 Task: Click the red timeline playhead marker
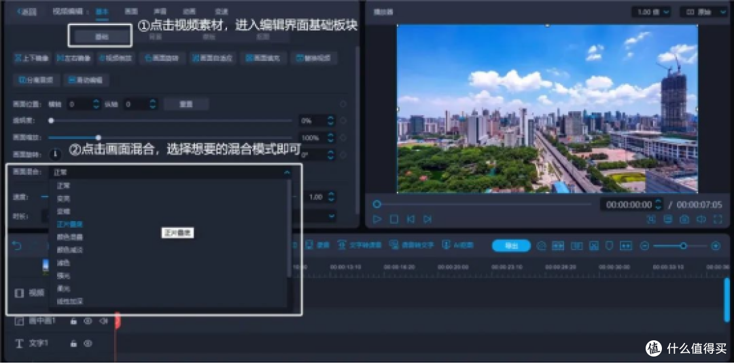[118, 320]
